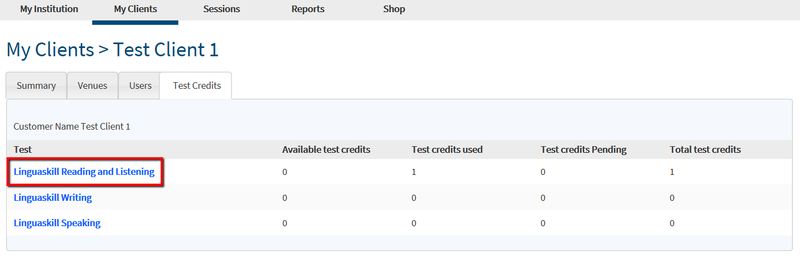The height and width of the screenshot is (256, 800).
Task: Open the Linguaskill Writing link
Action: coord(53,198)
